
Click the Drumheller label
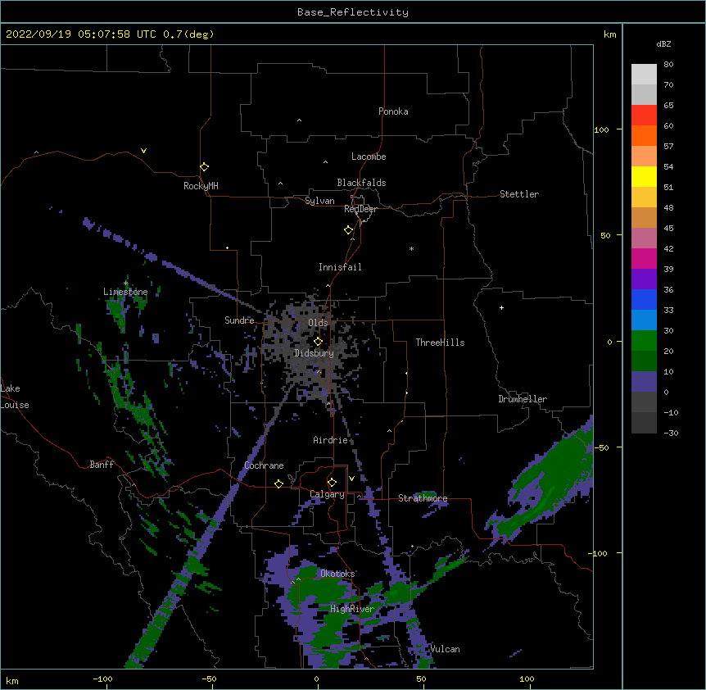[x=523, y=399]
